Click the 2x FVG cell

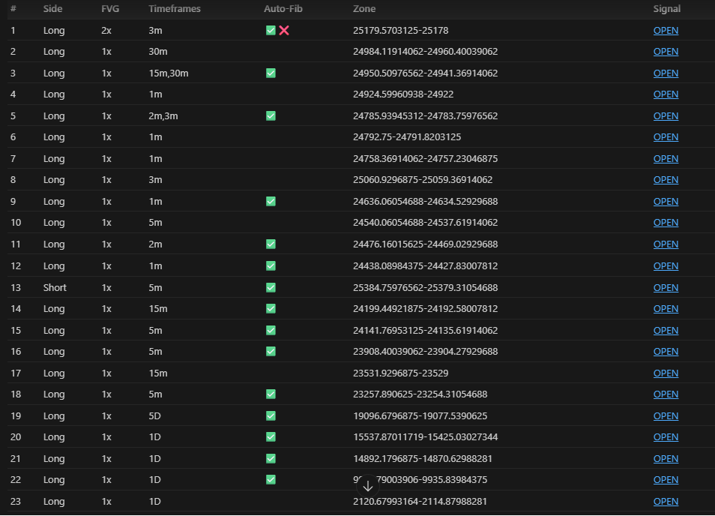click(106, 31)
